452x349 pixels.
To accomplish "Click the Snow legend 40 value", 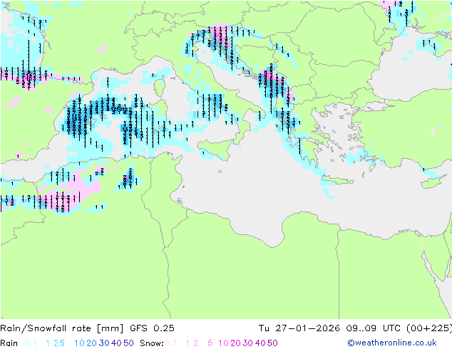I will click(x=260, y=343).
